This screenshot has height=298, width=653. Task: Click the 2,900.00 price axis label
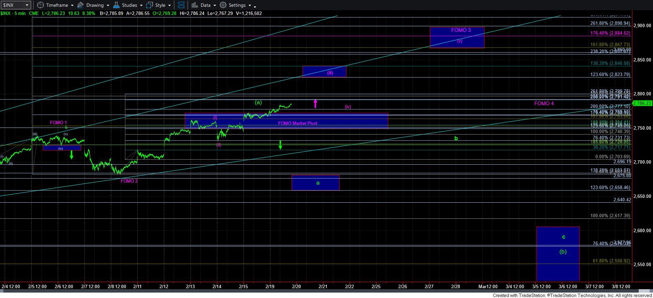(641, 25)
